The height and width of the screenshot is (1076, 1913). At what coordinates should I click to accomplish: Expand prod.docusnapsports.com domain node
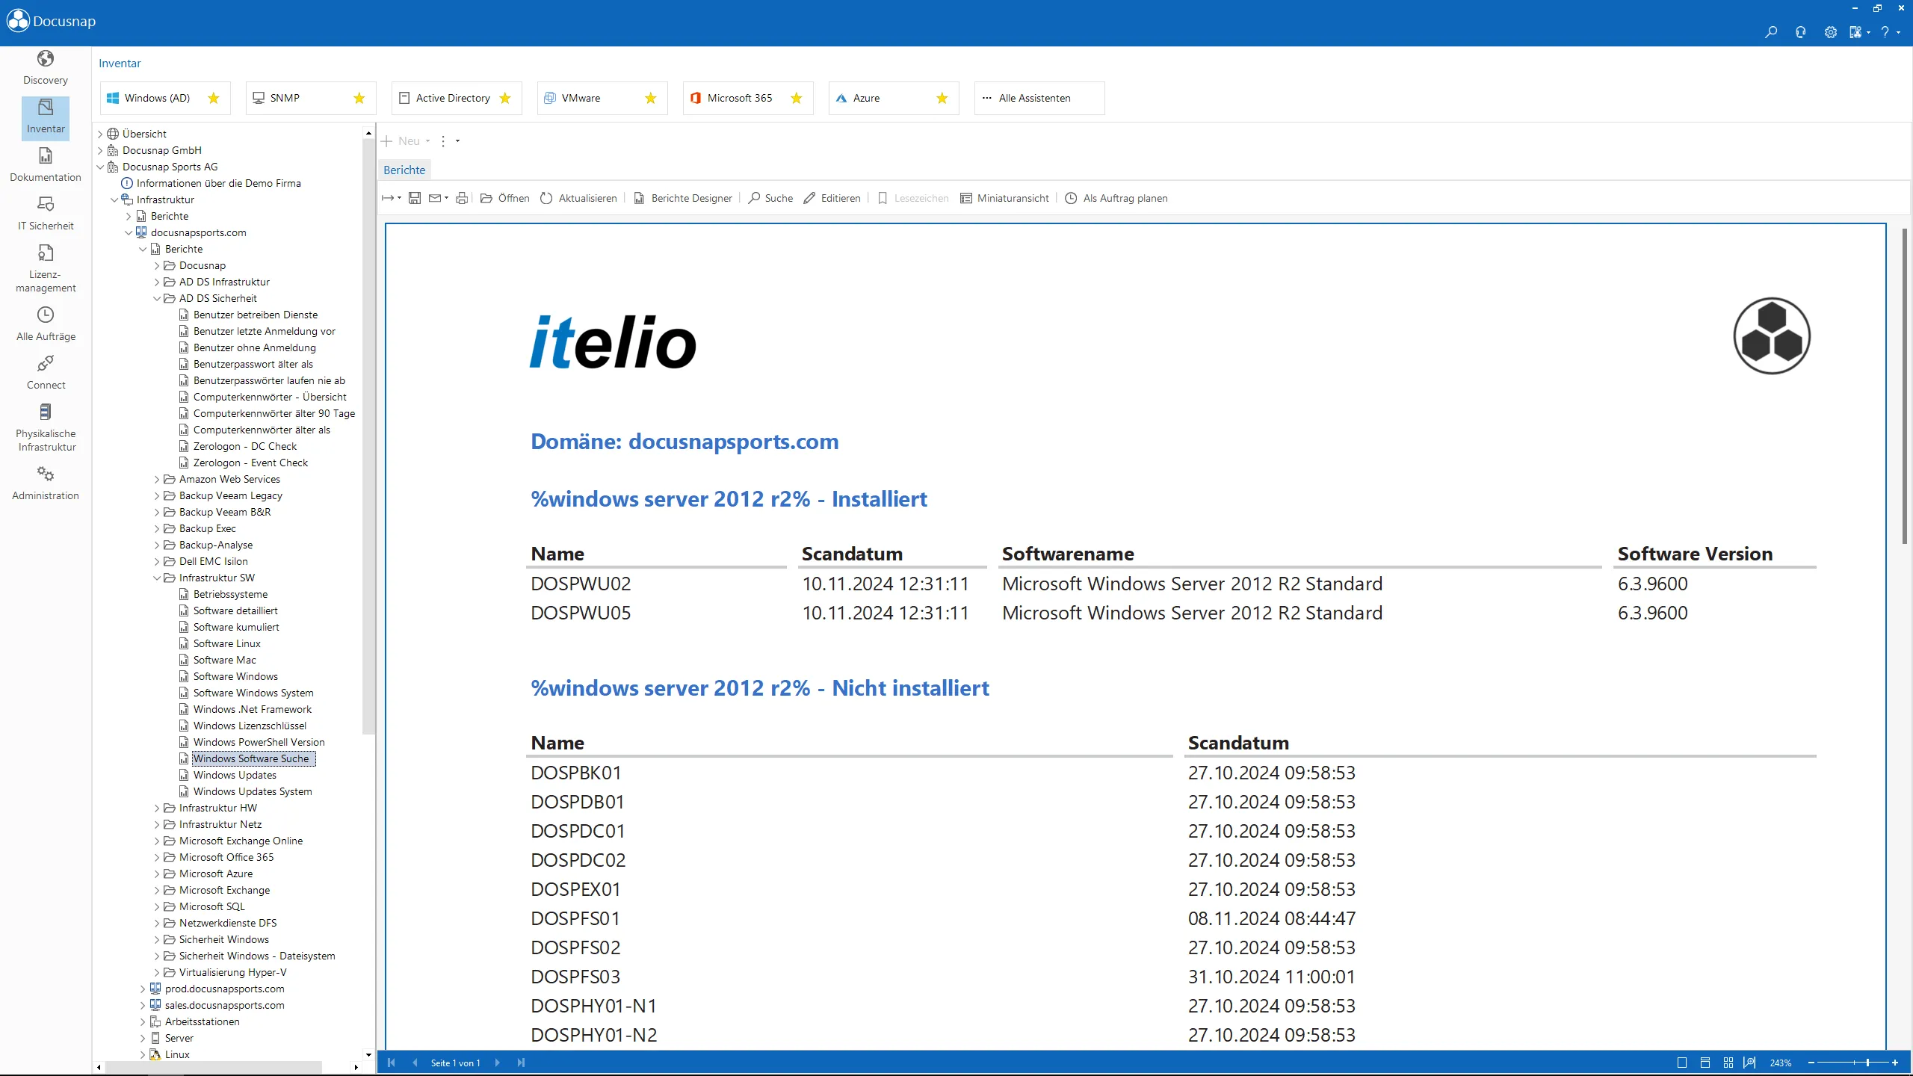[x=143, y=989]
